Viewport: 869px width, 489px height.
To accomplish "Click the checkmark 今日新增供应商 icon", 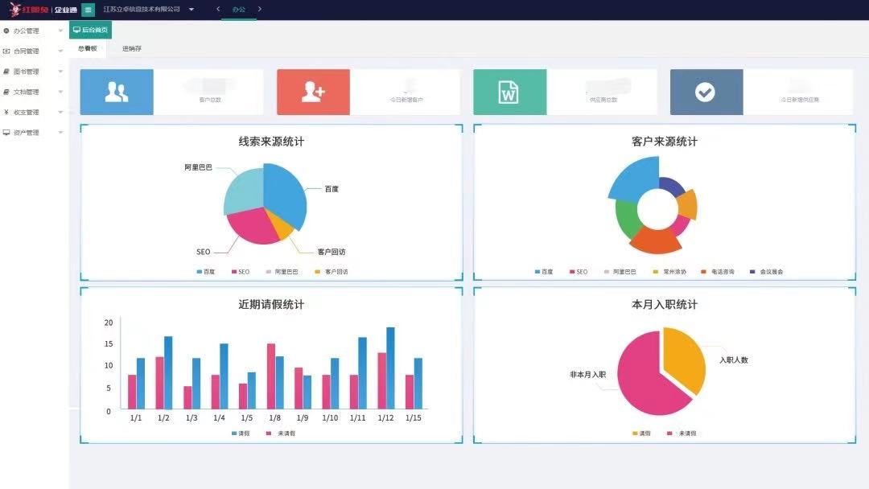I will point(706,92).
